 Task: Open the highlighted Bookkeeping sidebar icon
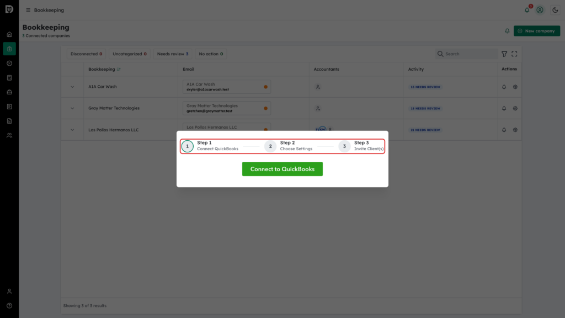click(9, 49)
